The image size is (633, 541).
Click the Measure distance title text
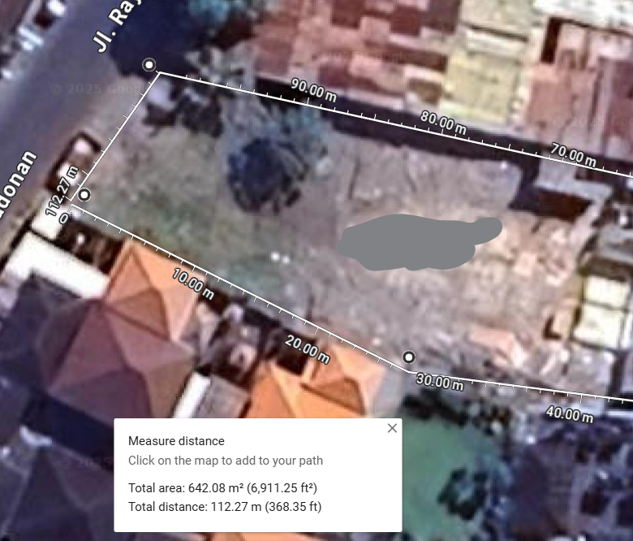(176, 441)
